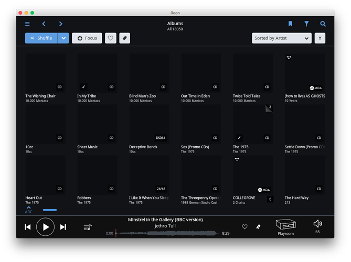This screenshot has width=351, height=262.
Task: Open the 10cc album cover
Action: (x=46, y=124)
